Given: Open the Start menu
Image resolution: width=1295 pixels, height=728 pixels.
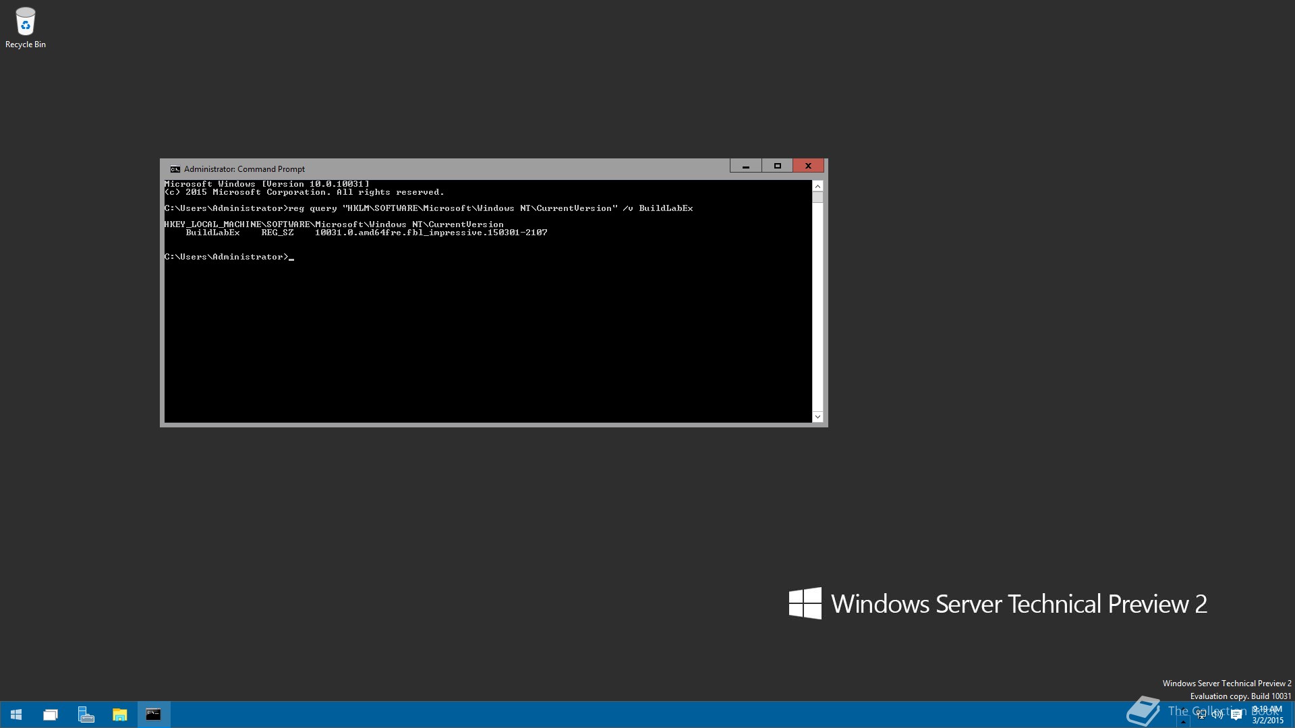Looking at the screenshot, I should pos(17,715).
